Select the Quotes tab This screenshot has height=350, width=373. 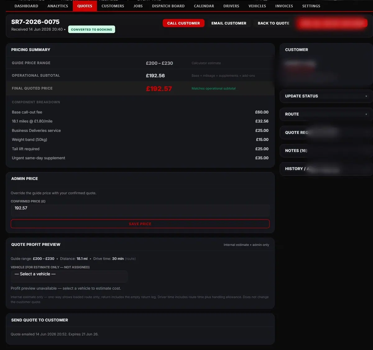[x=85, y=6]
